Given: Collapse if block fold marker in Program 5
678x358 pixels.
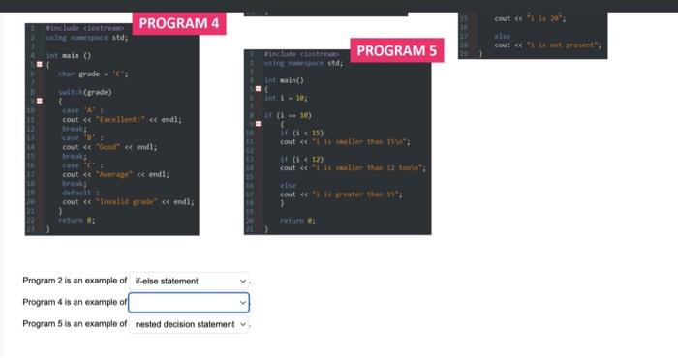Looking at the screenshot, I should pos(259,124).
